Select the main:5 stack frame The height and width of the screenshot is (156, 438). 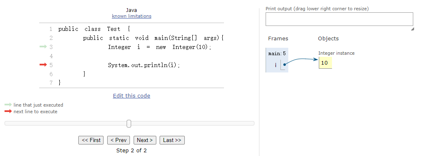point(277,60)
